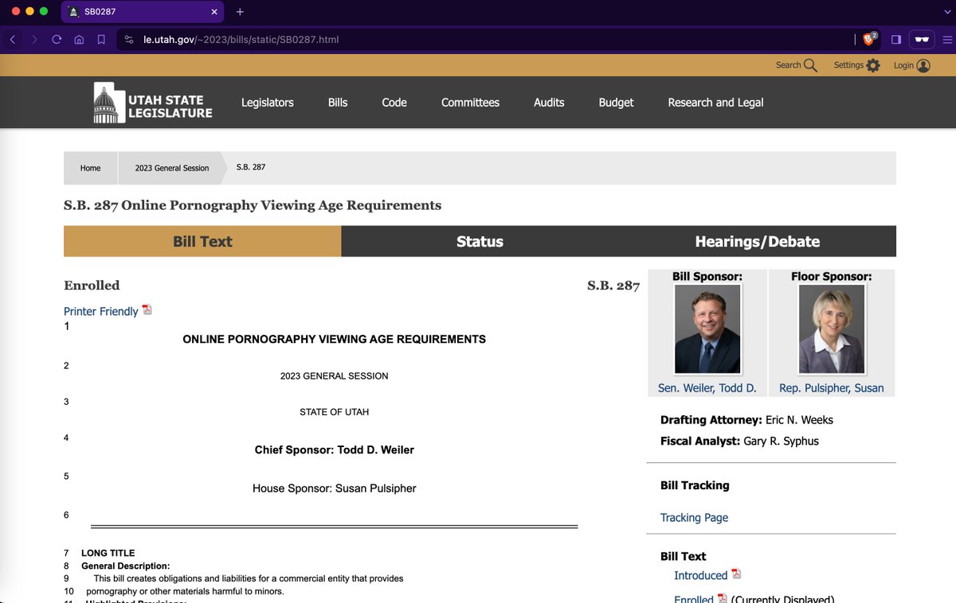Toggle the browser sidebar panel icon
Viewport: 956px width, 603px height.
click(x=896, y=39)
